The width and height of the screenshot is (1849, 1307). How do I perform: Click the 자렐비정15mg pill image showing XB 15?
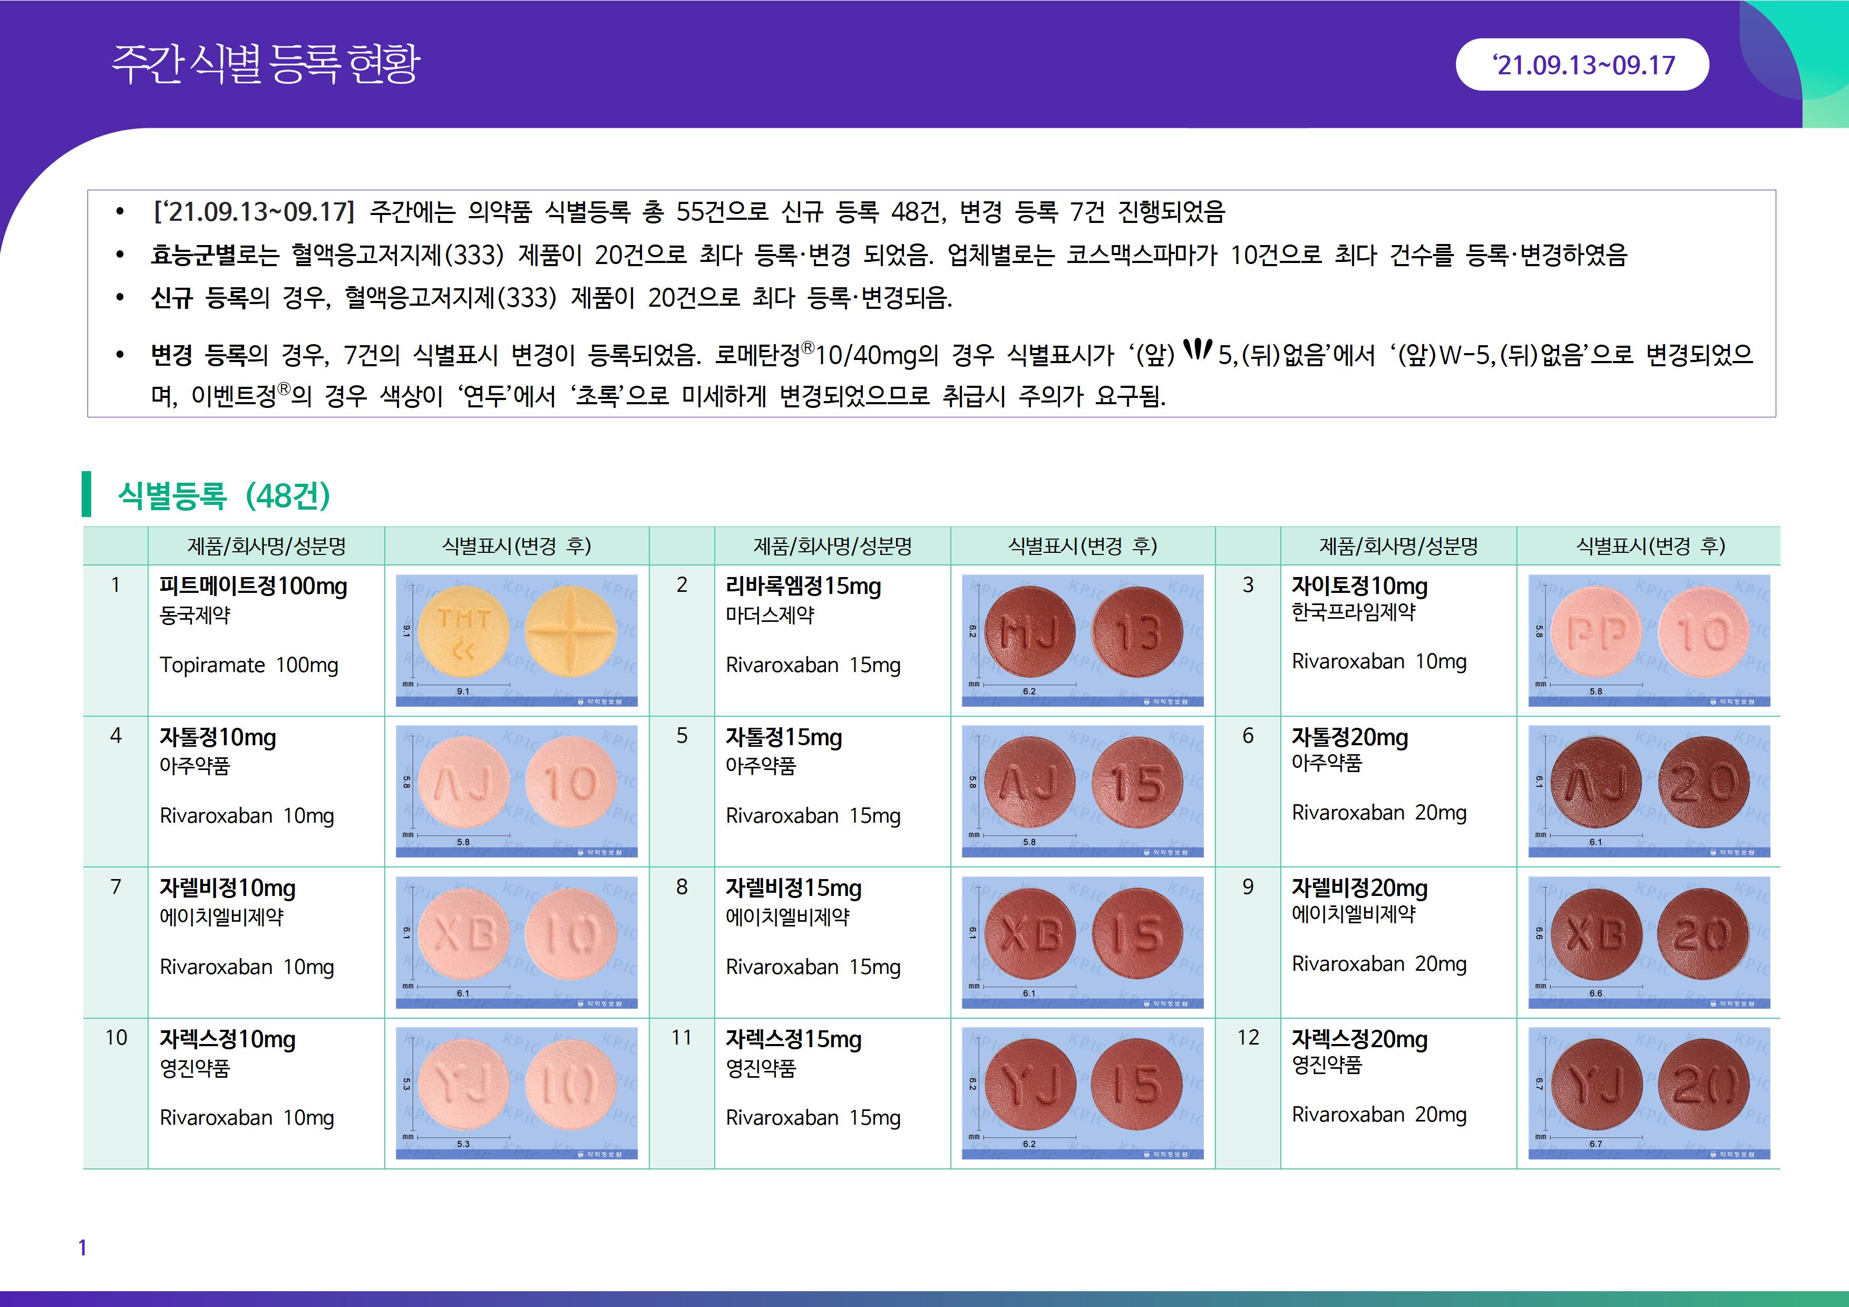pos(1082,942)
